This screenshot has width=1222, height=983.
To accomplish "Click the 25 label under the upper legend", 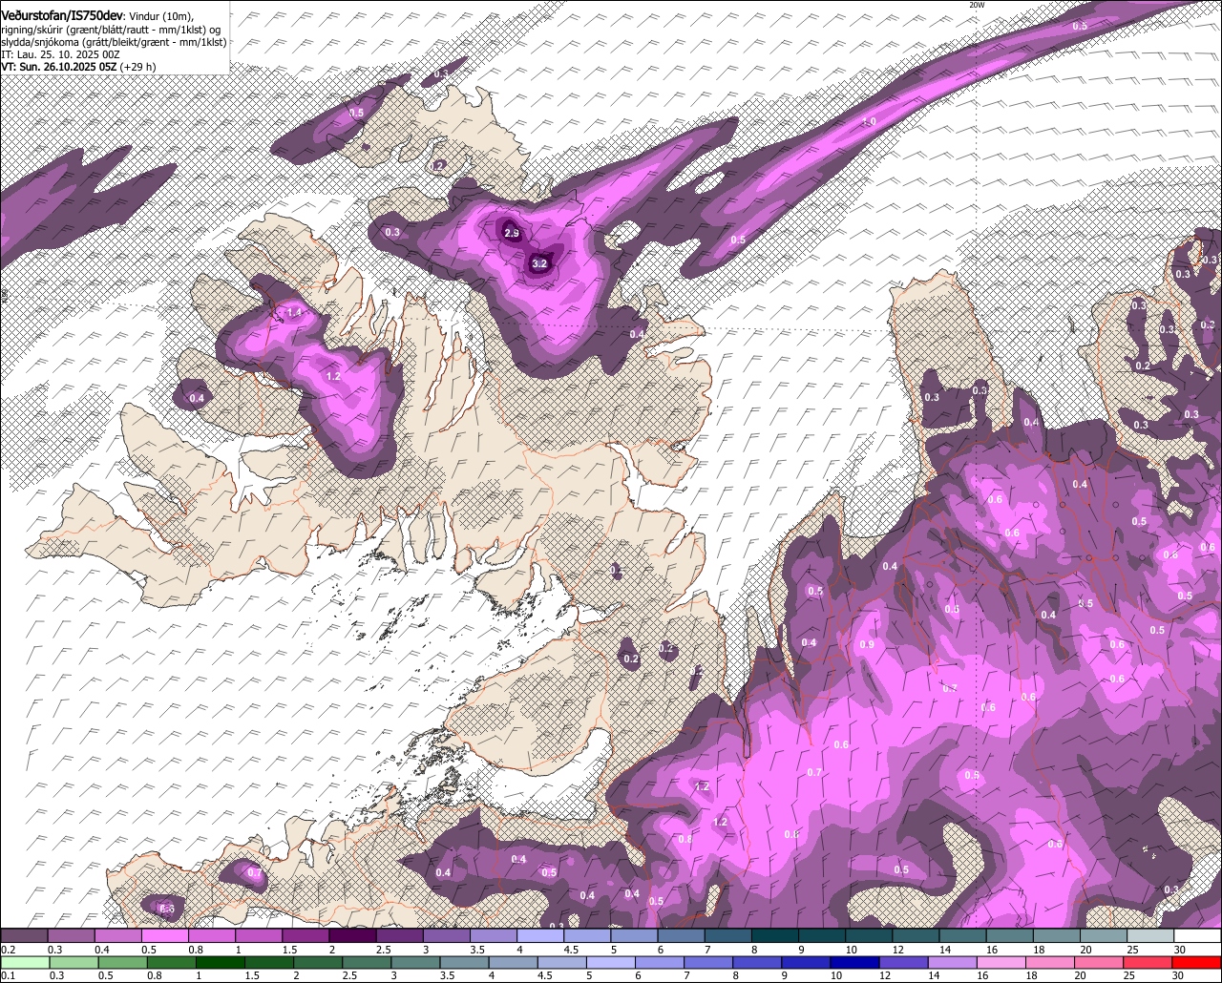I will 1133,950.
